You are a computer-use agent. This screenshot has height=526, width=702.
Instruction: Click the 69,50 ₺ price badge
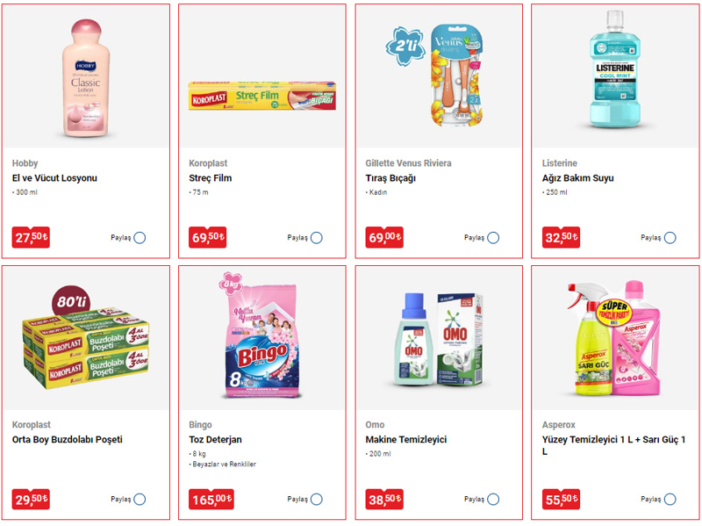(208, 237)
